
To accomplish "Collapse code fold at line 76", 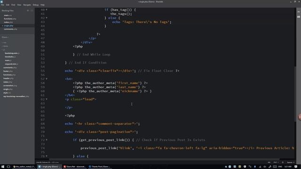I will (x=47, y=156).
